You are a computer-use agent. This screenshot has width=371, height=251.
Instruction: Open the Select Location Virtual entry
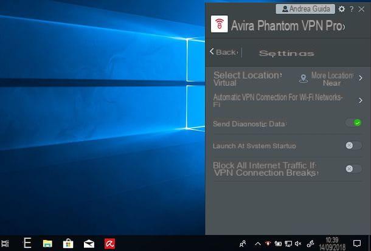click(248, 79)
